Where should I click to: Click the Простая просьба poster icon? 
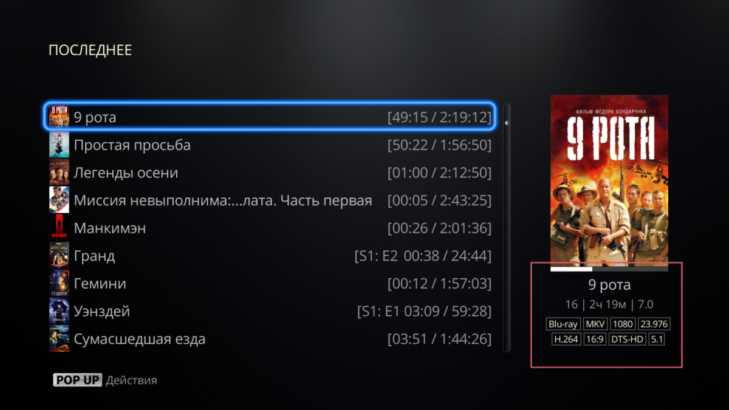coord(59,145)
